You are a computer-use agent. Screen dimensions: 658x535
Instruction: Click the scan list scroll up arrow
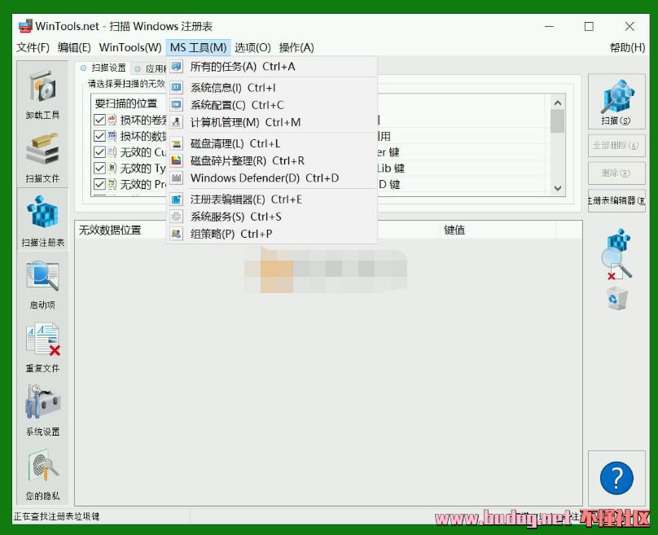click(x=557, y=103)
